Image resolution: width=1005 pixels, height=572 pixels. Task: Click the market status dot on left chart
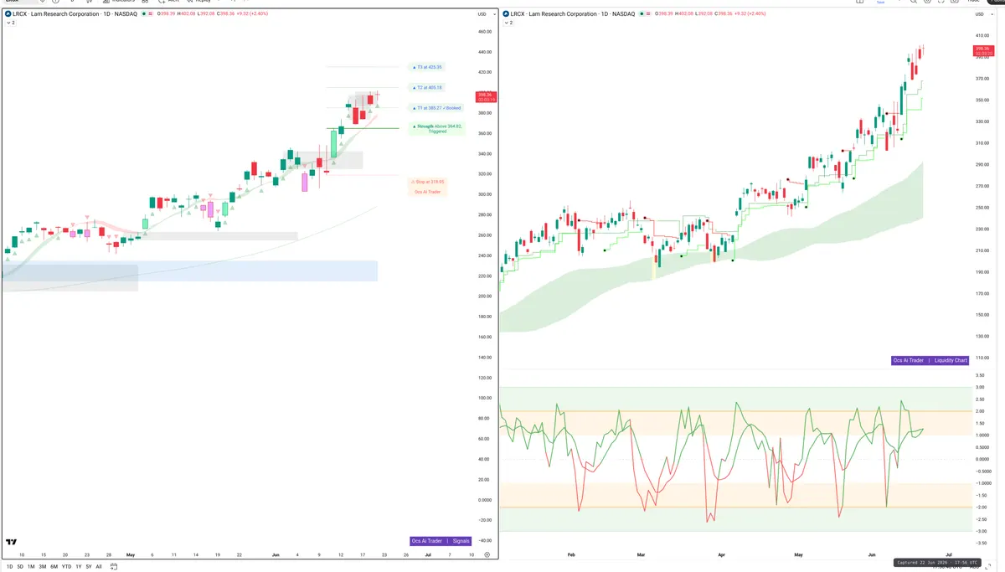[x=142, y=14]
